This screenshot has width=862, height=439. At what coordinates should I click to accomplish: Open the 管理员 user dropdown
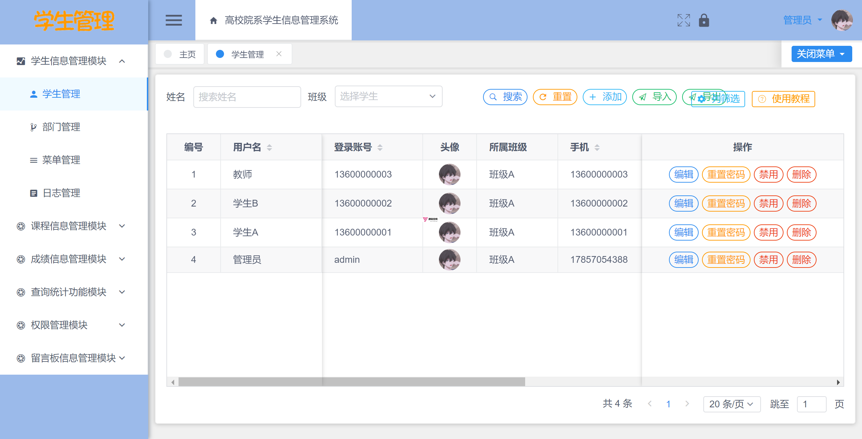click(803, 20)
